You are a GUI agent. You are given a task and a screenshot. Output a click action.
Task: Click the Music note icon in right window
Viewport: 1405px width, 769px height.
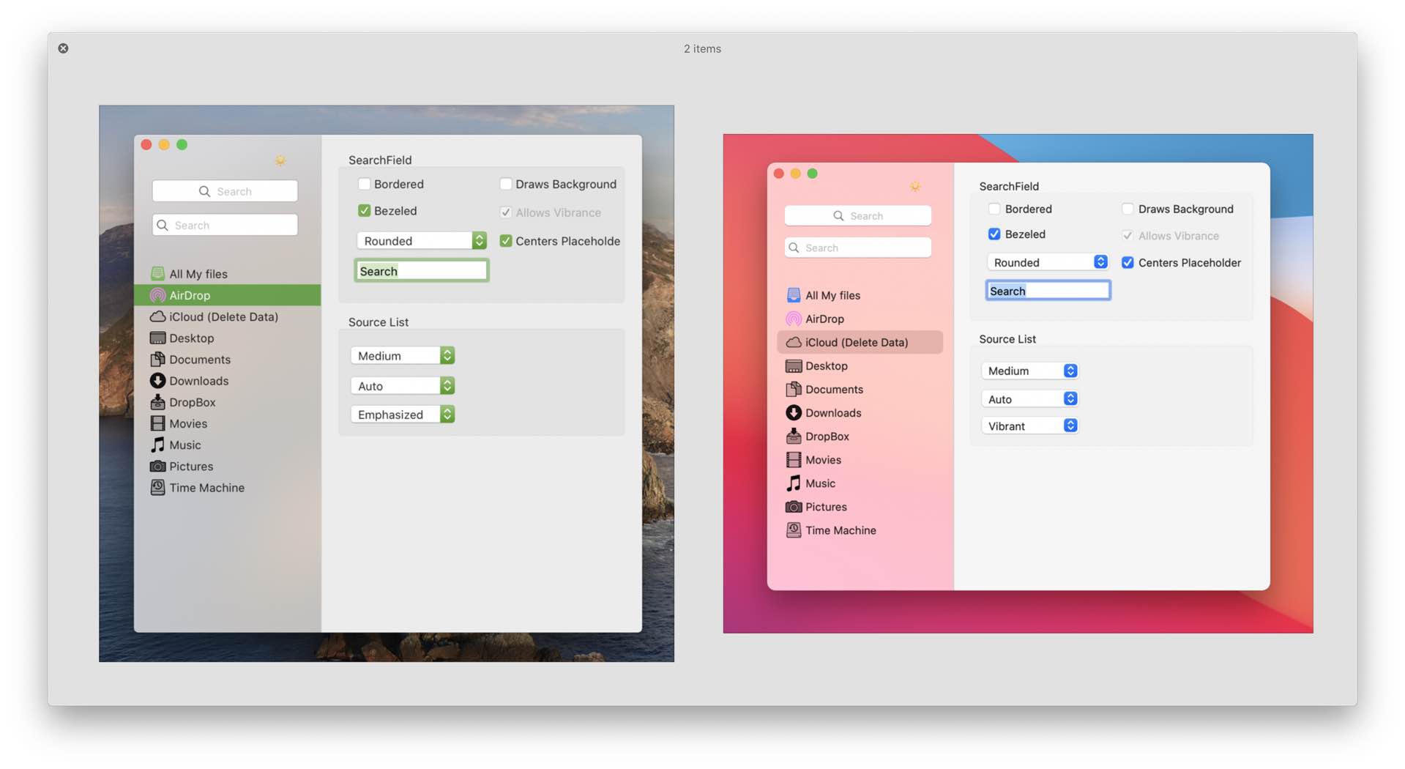pos(794,483)
